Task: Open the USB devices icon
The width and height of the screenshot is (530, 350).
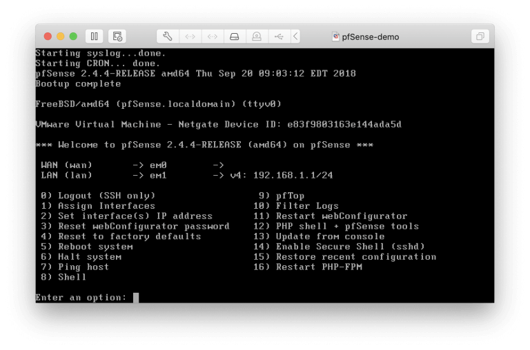Action: coord(279,37)
